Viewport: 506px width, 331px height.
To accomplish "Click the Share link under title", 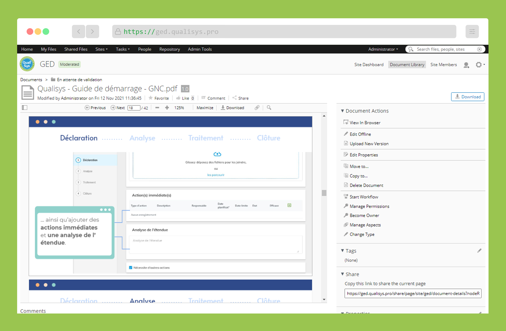I will (x=241, y=98).
